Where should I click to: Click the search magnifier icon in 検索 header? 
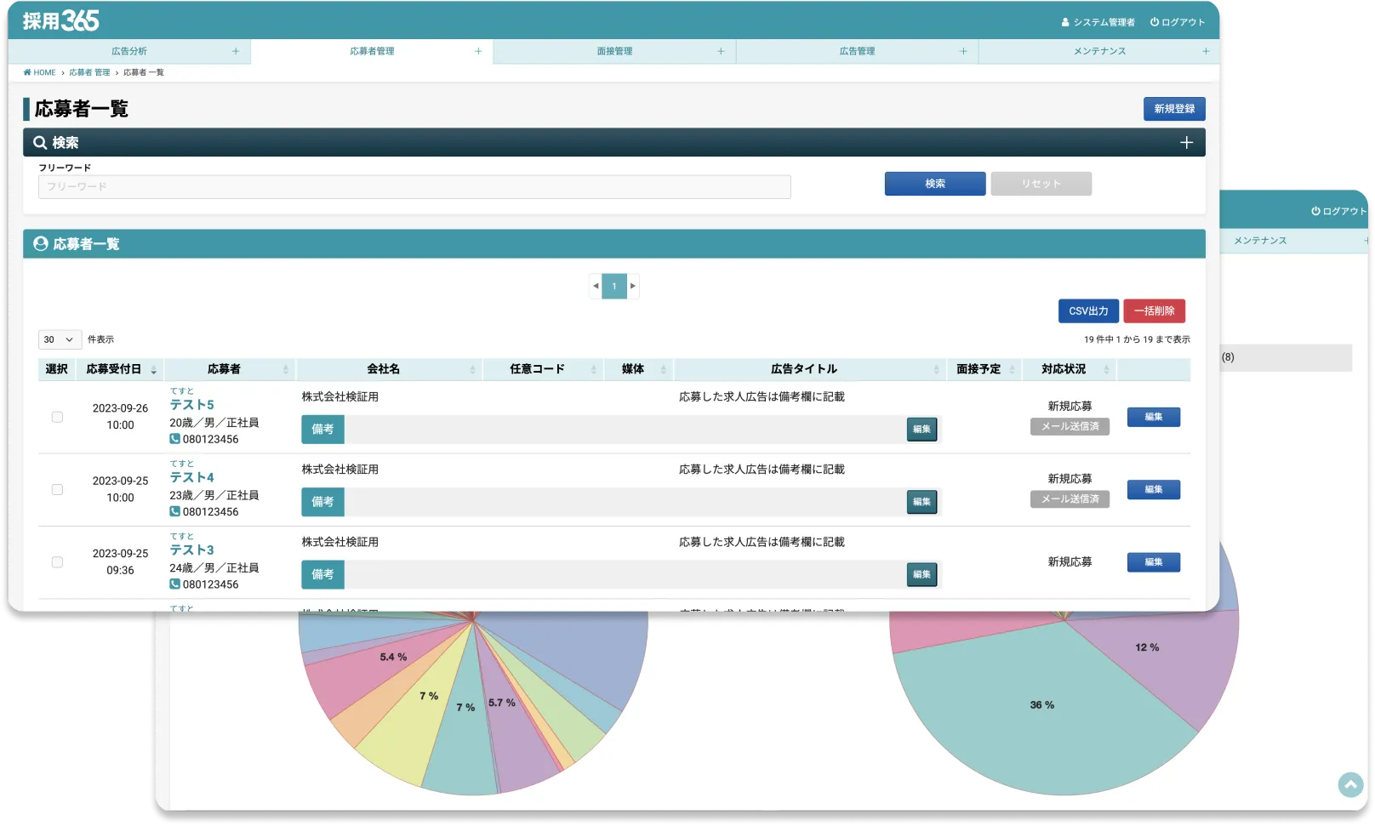click(40, 143)
